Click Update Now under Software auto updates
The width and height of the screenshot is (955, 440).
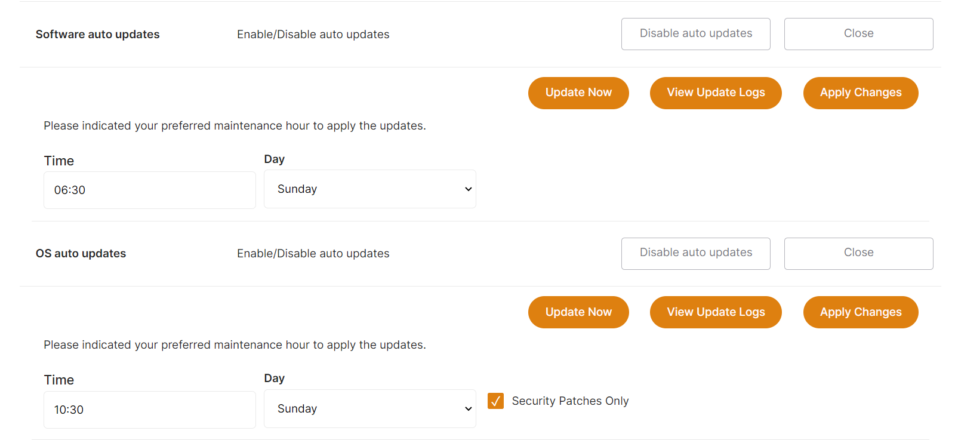coord(578,93)
